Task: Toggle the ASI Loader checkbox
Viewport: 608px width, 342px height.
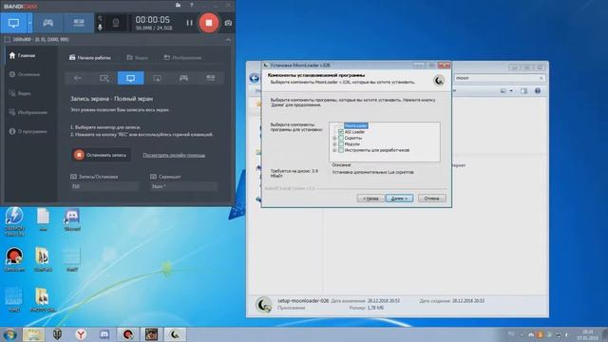Action: [x=341, y=132]
